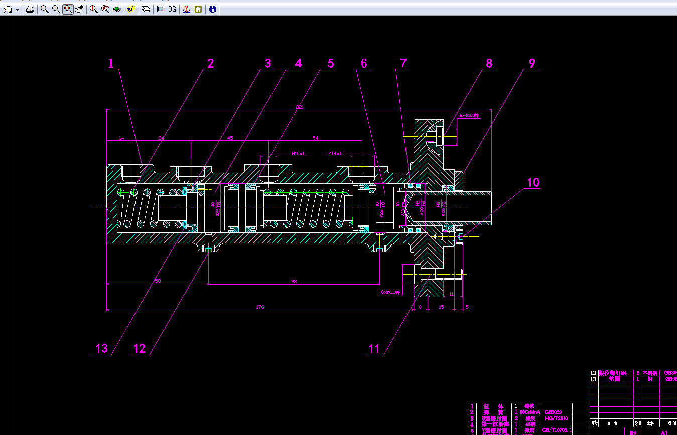Click the 176 length dimension text
Image resolution: width=677 pixels, height=435 pixels.
coord(260,307)
